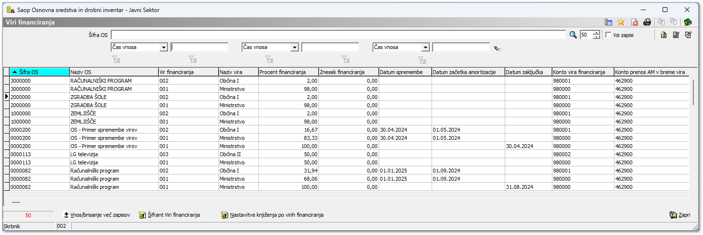Open print preview with the printer icon
703x235 pixels.
click(x=647, y=22)
